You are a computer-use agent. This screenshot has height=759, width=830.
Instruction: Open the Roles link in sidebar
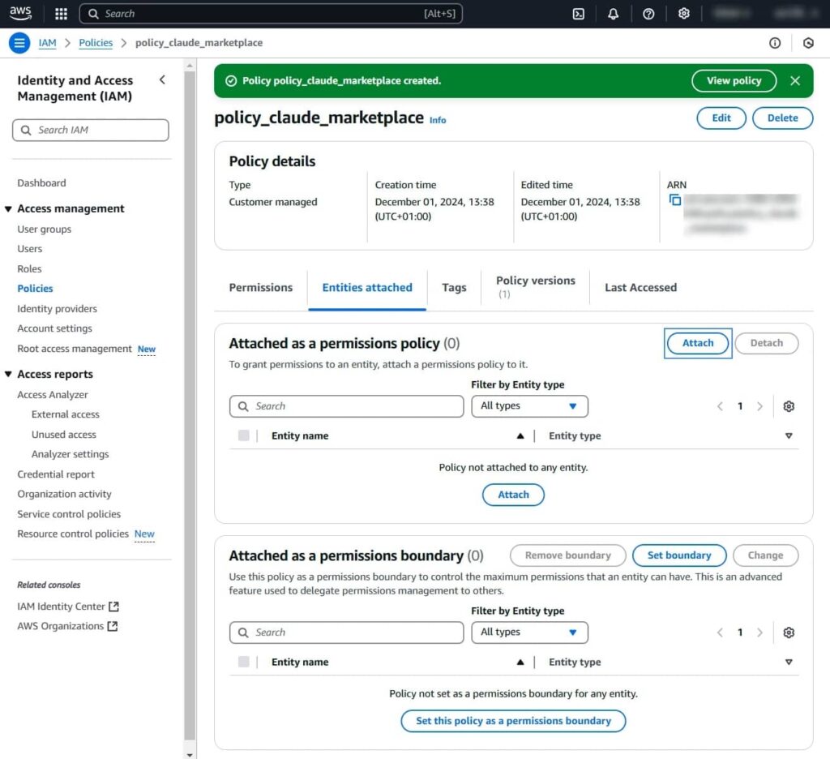29,269
